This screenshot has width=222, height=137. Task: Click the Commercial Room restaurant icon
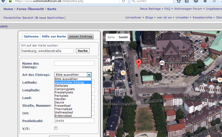pos(123,73)
